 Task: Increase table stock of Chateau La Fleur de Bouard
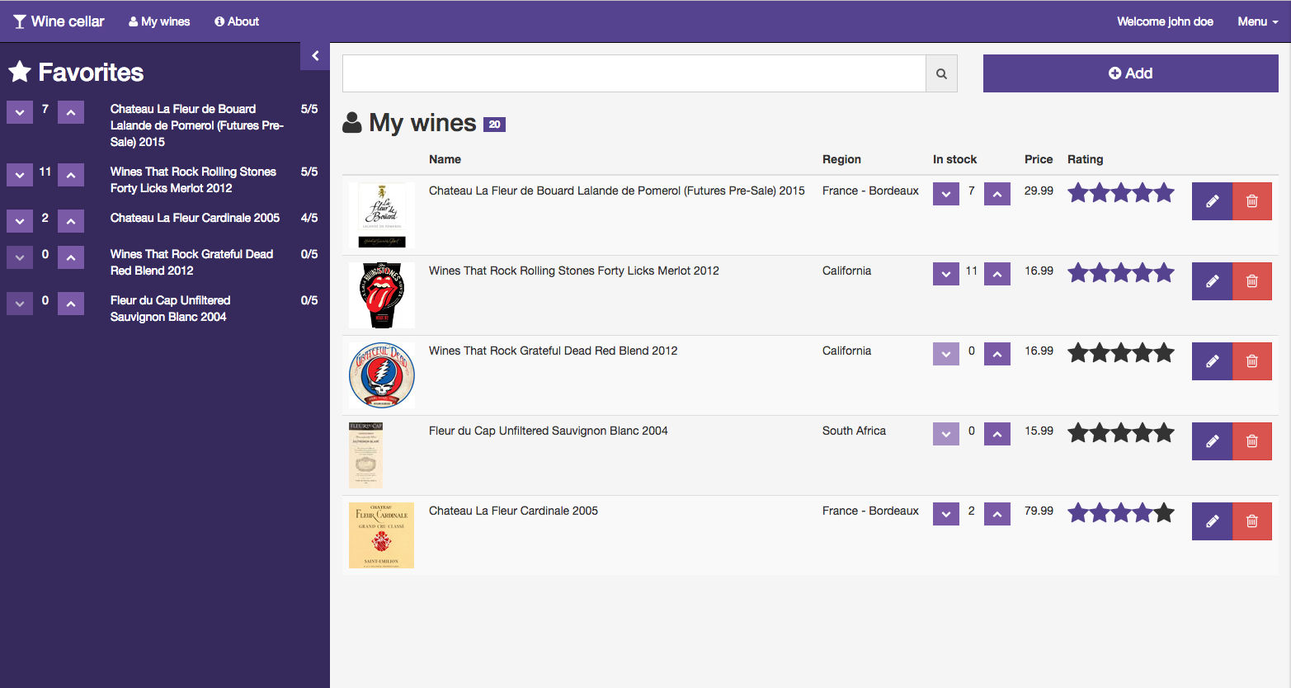[x=997, y=194]
